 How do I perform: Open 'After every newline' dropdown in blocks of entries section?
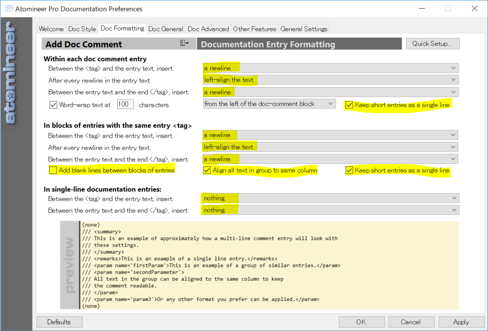point(331,147)
